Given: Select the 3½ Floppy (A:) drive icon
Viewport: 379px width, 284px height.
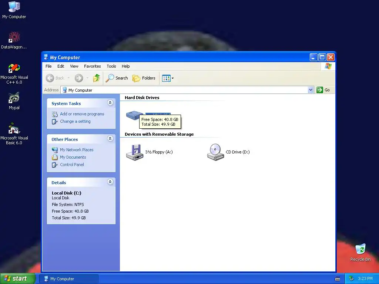Looking at the screenshot, I should click(x=135, y=152).
